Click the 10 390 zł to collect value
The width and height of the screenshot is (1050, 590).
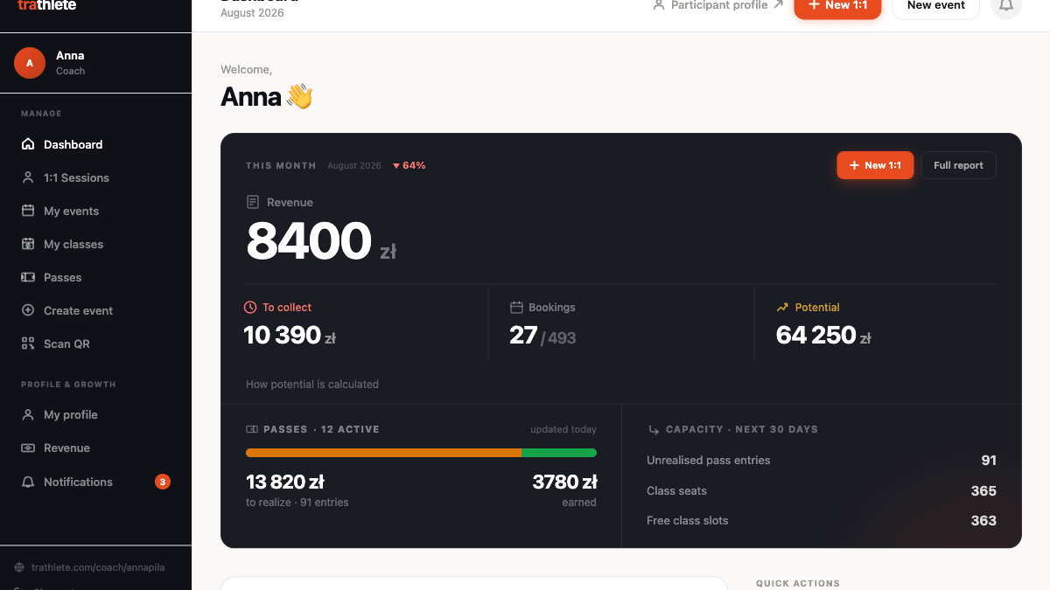pos(290,335)
